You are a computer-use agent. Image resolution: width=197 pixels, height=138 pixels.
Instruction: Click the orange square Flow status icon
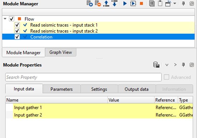(19, 19)
